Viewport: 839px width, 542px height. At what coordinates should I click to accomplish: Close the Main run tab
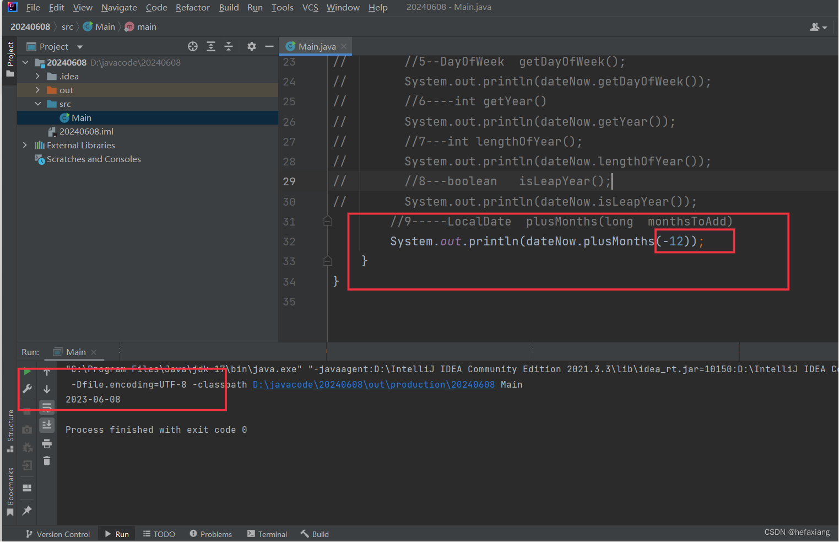click(x=94, y=352)
